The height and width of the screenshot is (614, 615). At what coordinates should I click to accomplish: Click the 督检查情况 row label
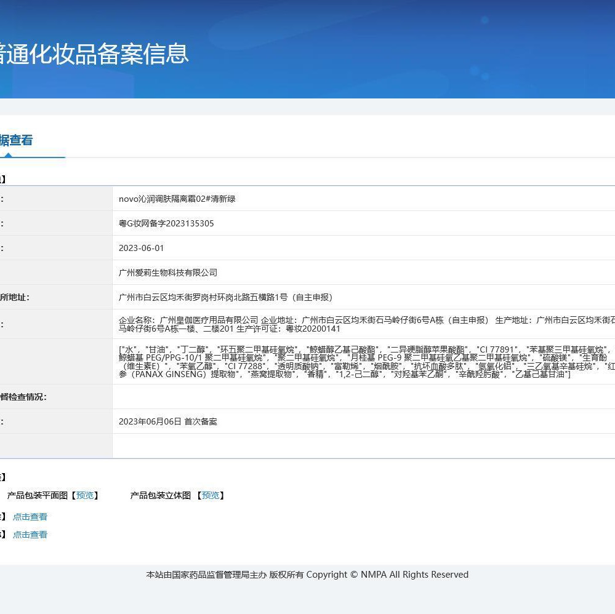coord(23,397)
